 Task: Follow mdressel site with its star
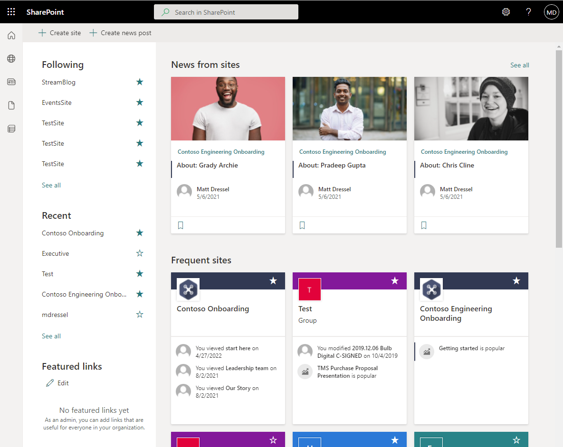click(x=140, y=315)
